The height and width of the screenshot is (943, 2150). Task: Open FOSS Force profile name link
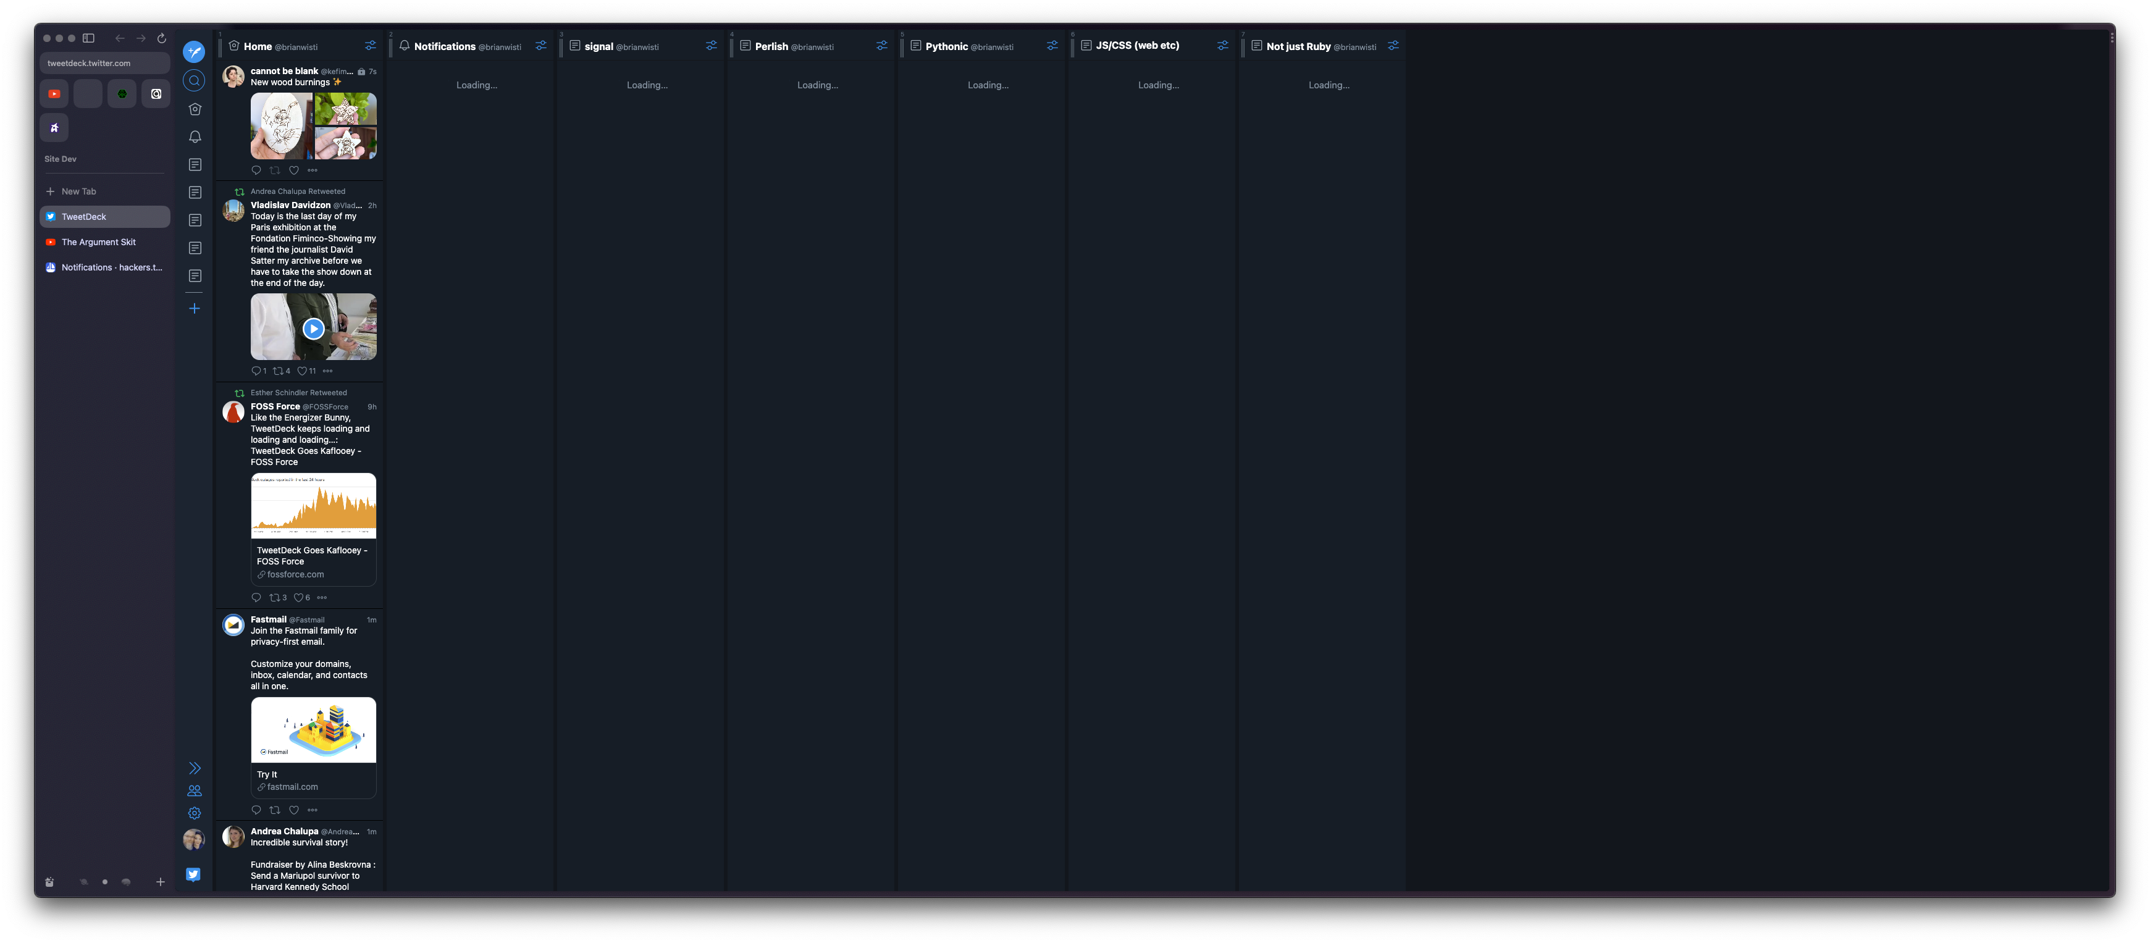[x=275, y=406]
